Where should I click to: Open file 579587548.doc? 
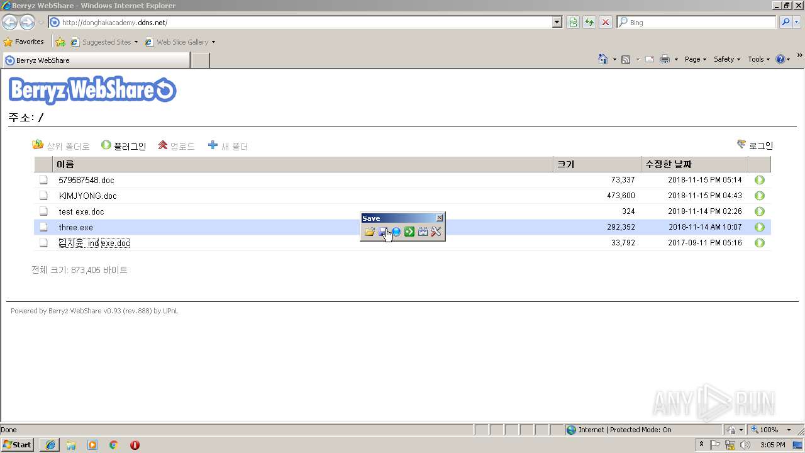coord(86,180)
